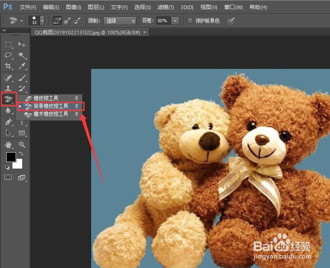Open the 文件(F) menu
The image size is (330, 268).
click(x=28, y=7)
